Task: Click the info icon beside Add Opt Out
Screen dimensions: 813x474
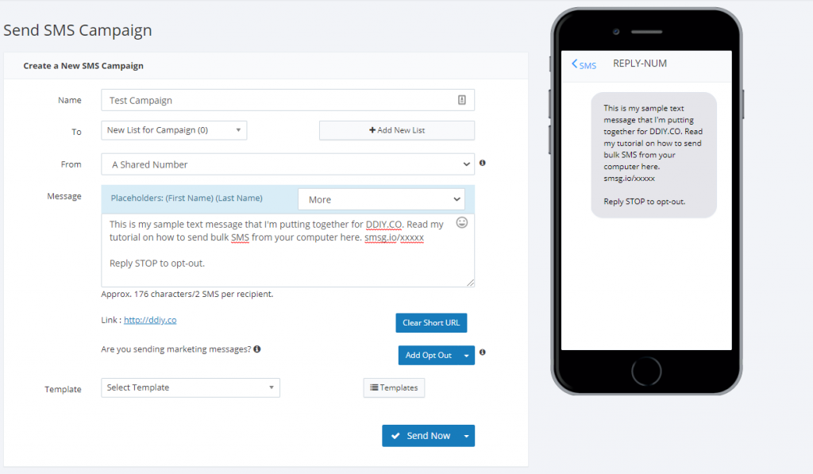Action: (x=483, y=352)
